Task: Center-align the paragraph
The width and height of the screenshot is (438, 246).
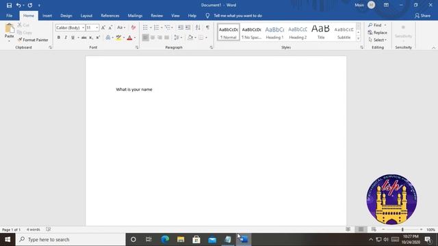Action: tap(153, 38)
